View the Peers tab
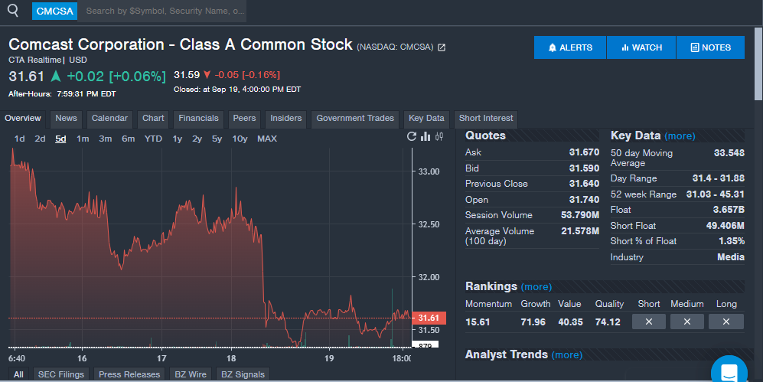 coord(244,118)
